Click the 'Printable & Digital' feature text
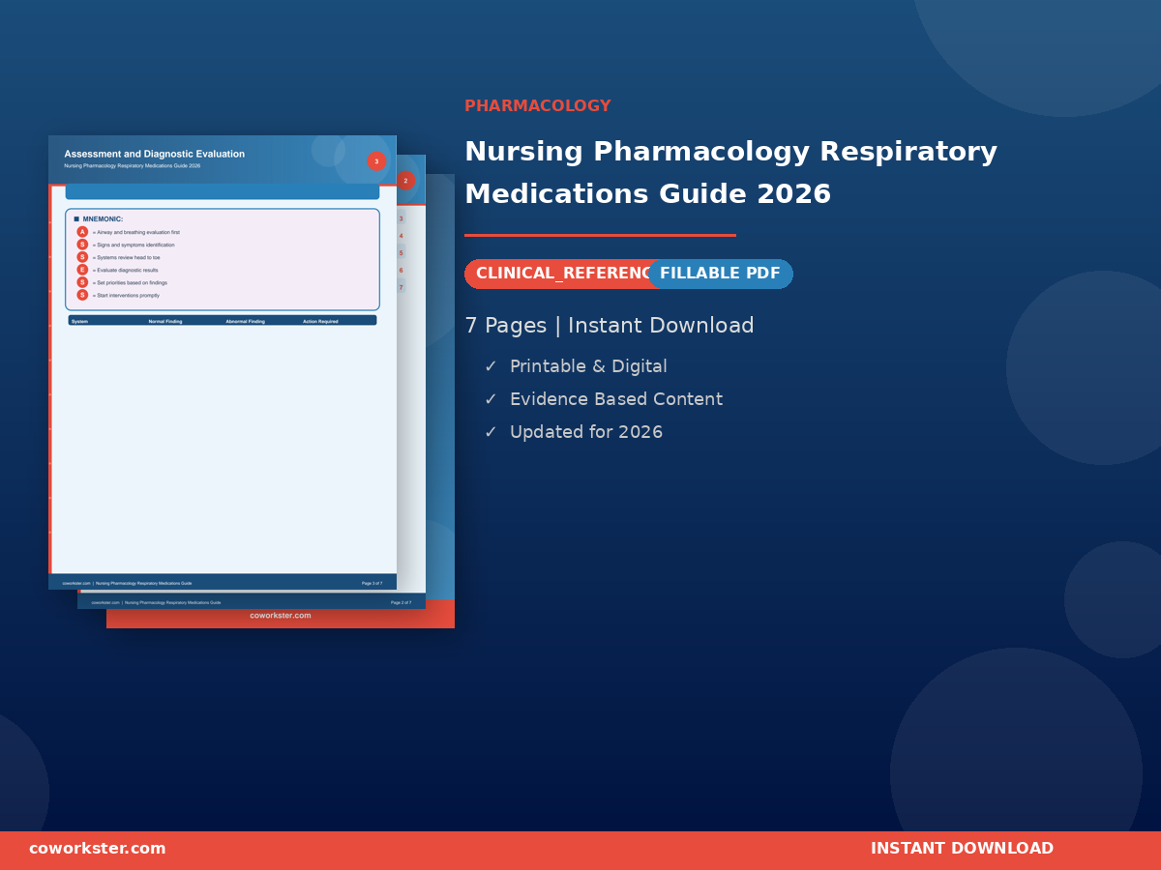The height and width of the screenshot is (870, 1161). coord(588,366)
